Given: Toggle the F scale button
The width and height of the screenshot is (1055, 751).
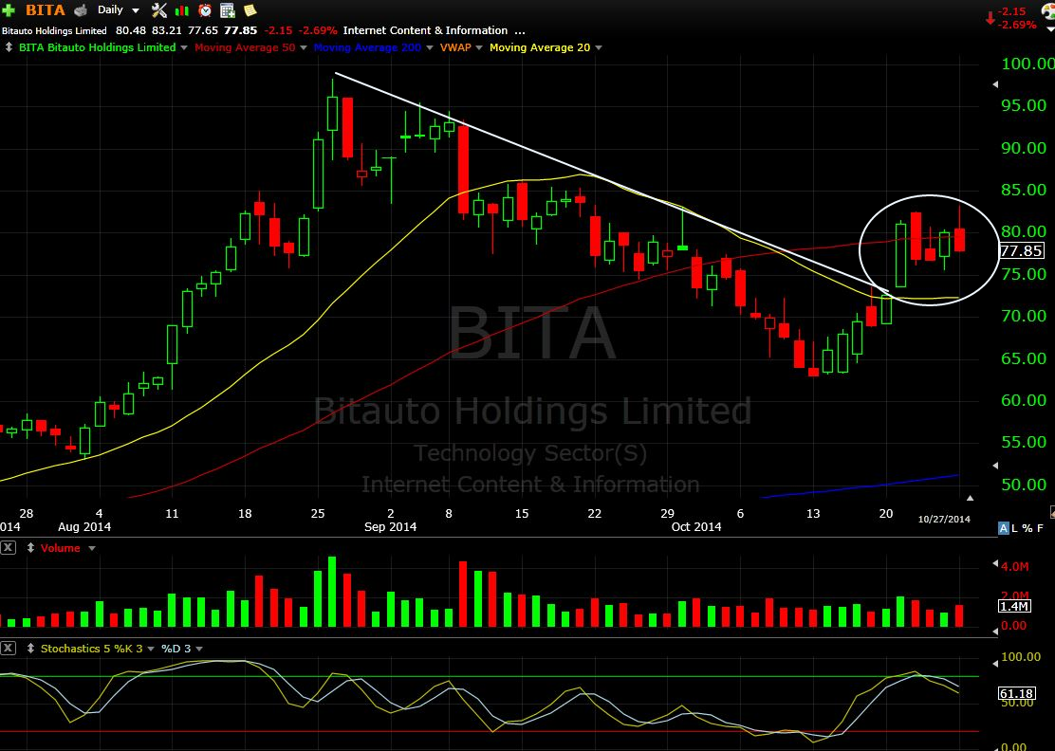Looking at the screenshot, I should (x=1040, y=529).
